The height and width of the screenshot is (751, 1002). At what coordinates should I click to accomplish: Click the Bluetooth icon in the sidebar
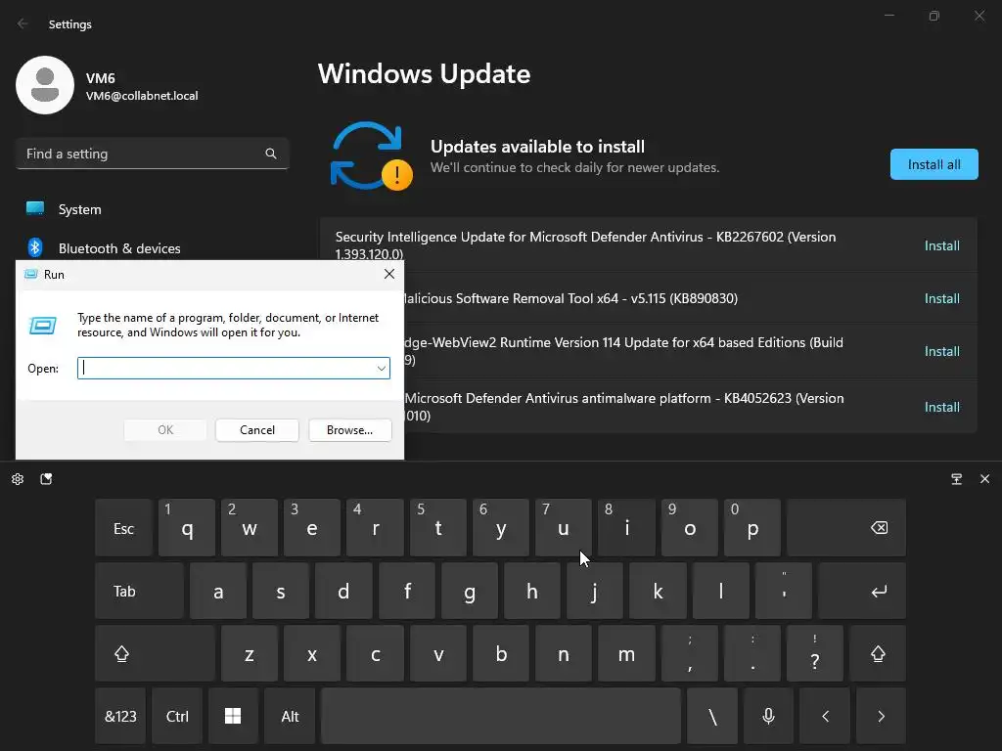click(x=35, y=247)
